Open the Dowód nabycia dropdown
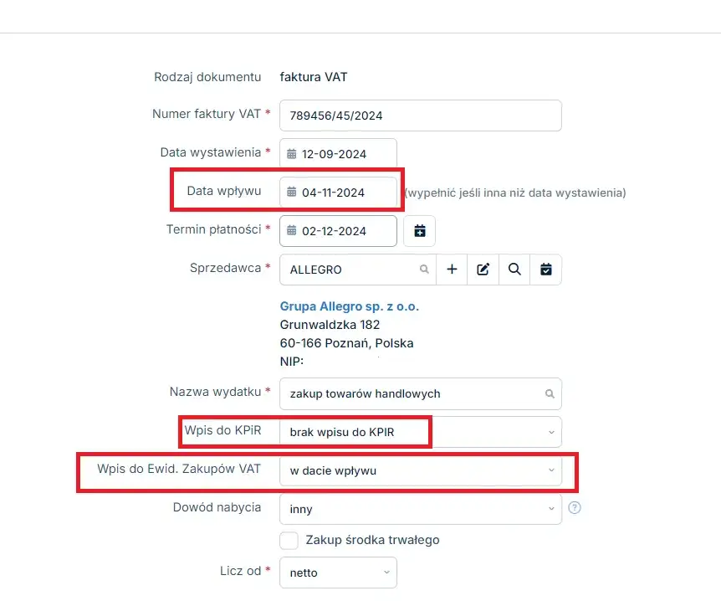 [420, 508]
